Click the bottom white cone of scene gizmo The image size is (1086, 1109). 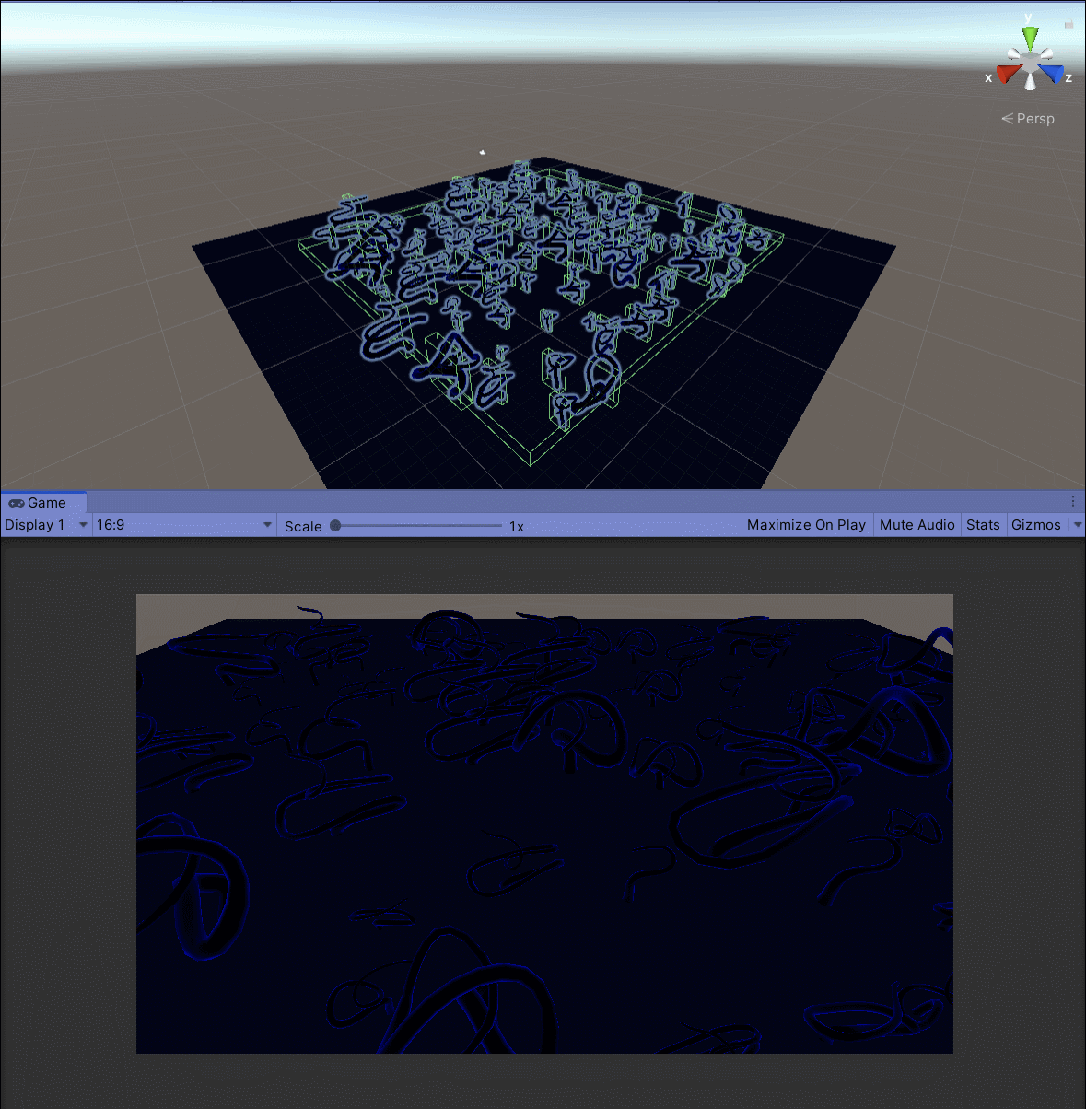point(1030,81)
